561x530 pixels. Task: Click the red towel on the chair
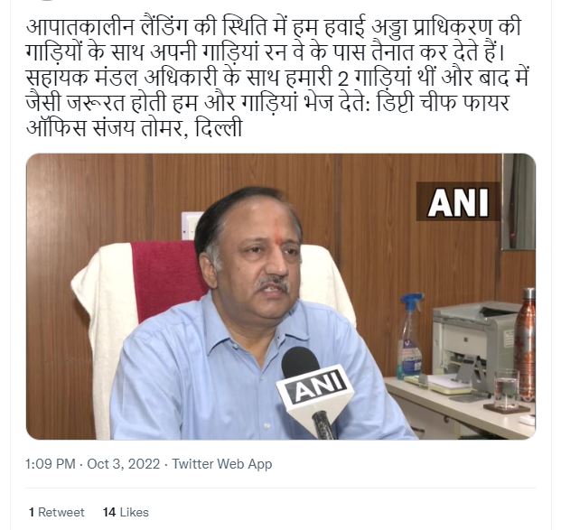click(168, 280)
